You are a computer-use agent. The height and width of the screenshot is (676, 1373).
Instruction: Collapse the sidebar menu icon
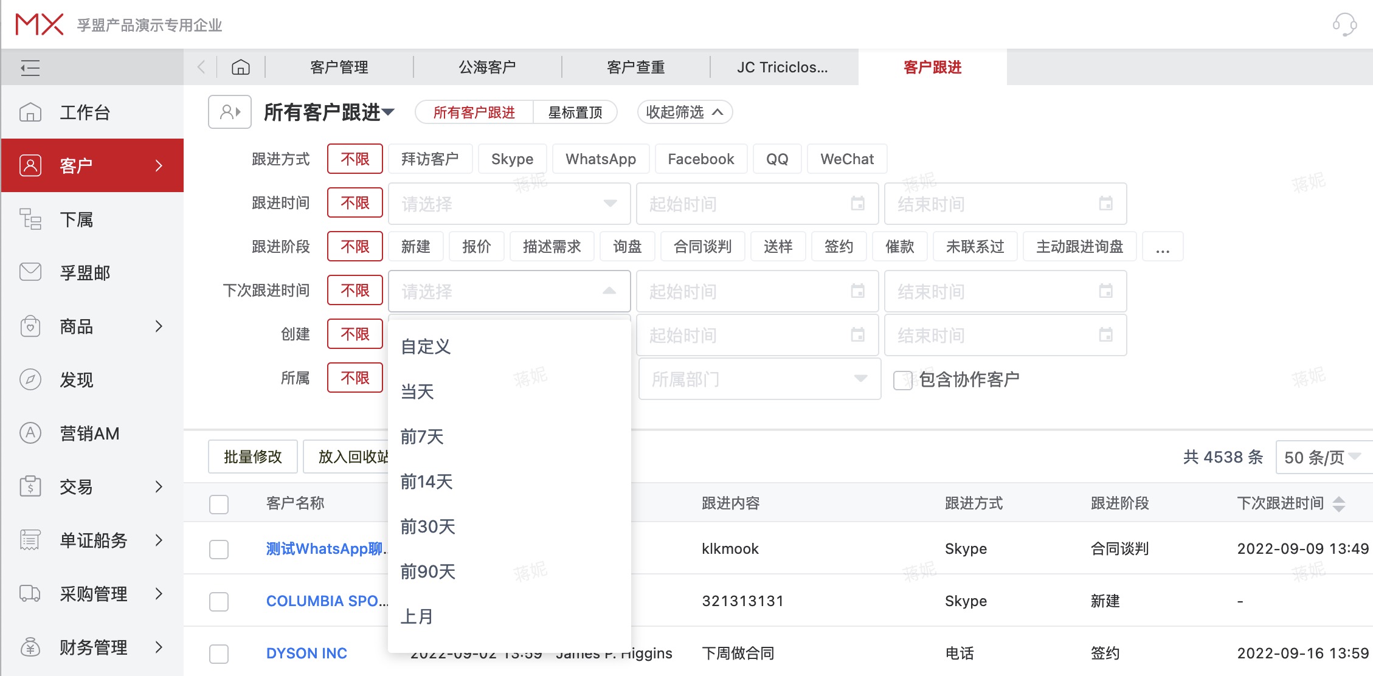[30, 67]
